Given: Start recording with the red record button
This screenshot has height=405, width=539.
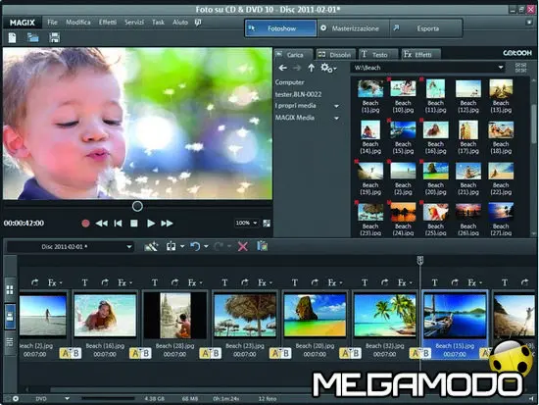Looking at the screenshot, I should point(85,224).
